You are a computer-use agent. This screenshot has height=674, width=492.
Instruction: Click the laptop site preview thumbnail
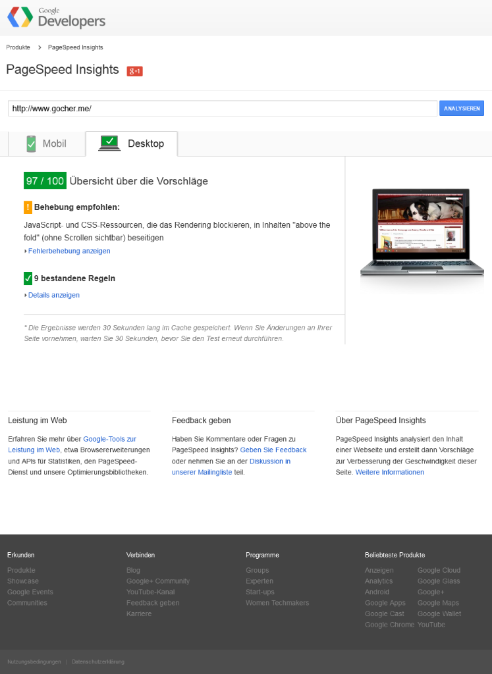(422, 232)
